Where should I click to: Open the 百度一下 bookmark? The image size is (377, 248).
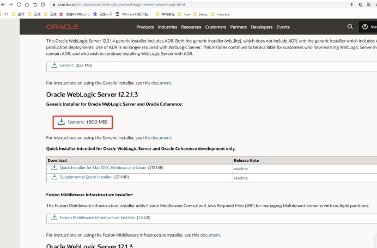click(102, 14)
